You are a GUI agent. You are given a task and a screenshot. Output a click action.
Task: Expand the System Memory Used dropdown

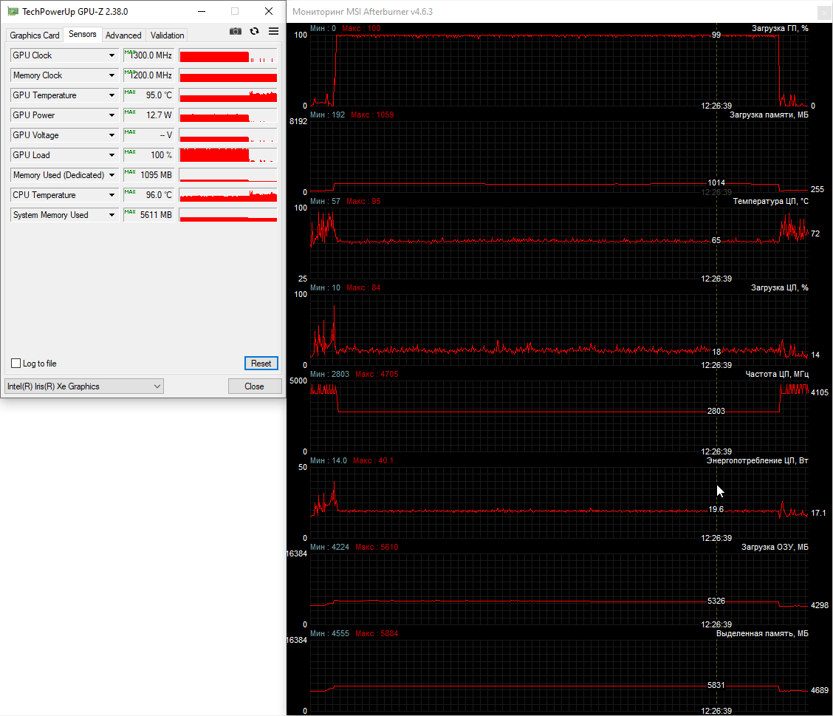112,215
